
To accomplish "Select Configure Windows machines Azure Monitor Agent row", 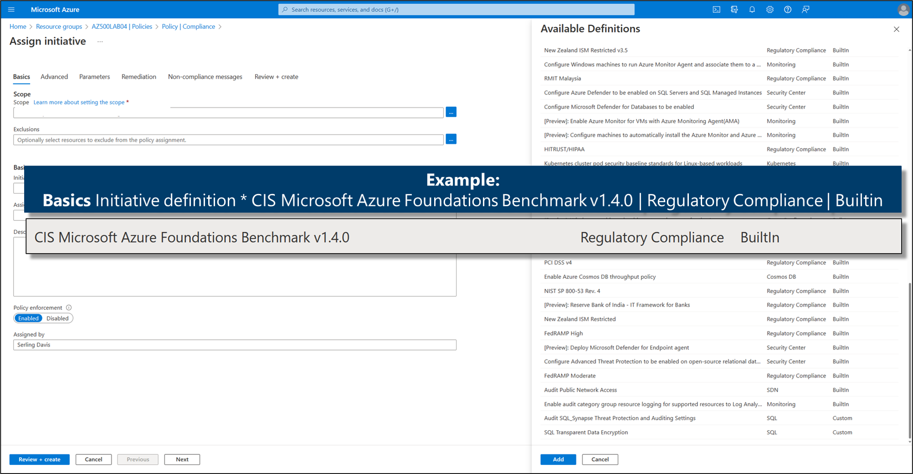I will point(719,64).
